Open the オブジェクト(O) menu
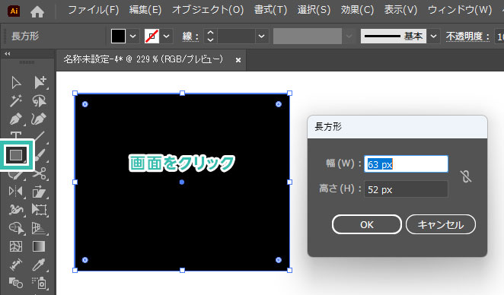The height and width of the screenshot is (295, 504). (x=208, y=10)
